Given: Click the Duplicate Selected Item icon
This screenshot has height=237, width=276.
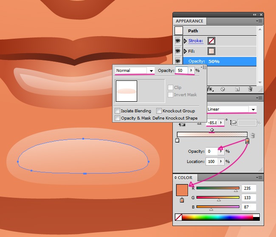Looking at the screenshot, I should coord(237,89).
